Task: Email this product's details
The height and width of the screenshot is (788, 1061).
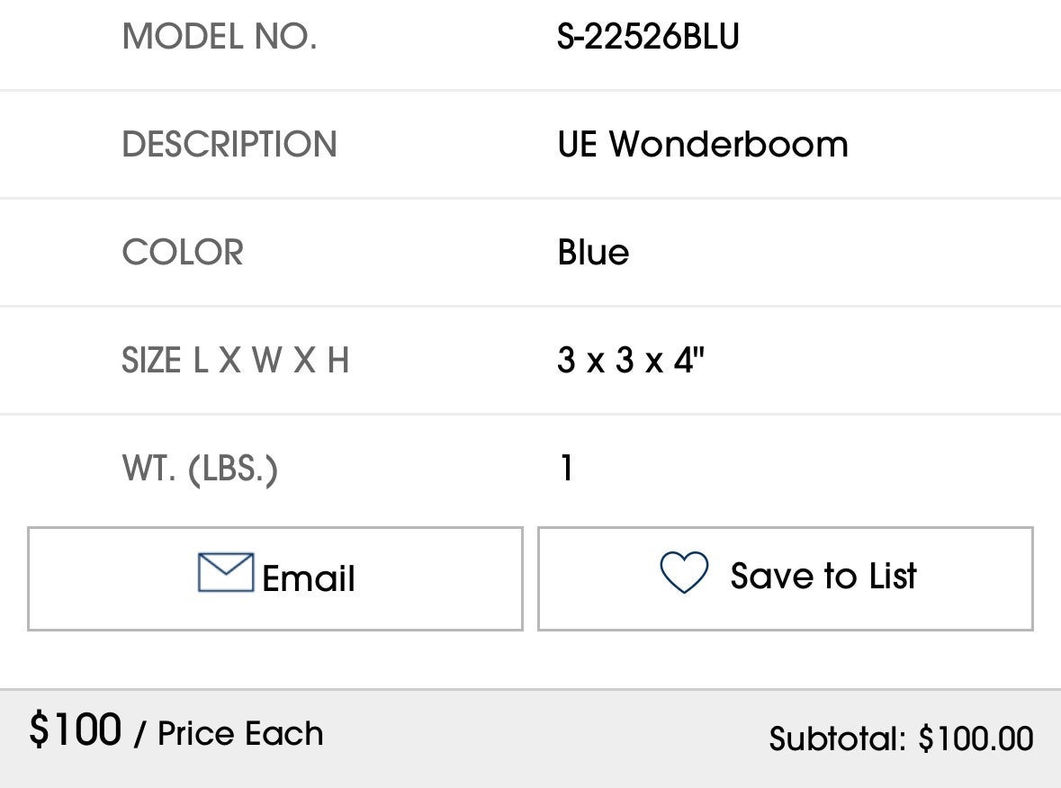Action: click(x=275, y=579)
